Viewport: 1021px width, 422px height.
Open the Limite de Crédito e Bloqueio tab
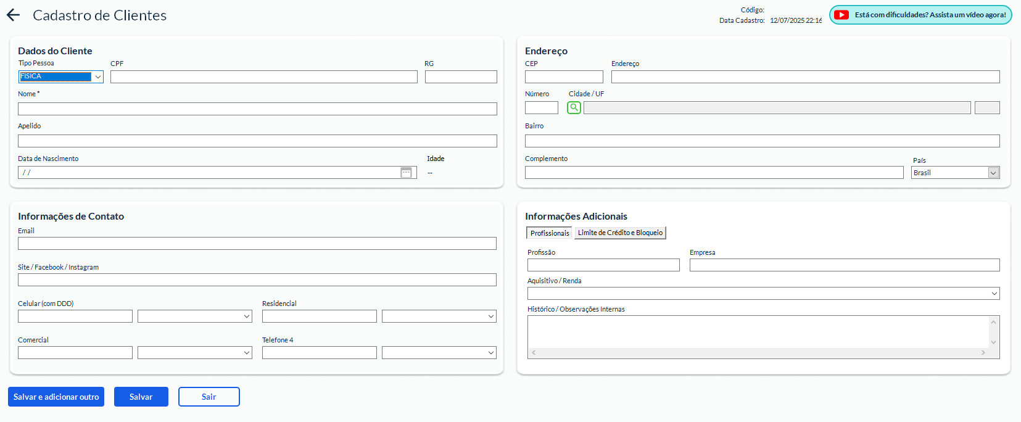tap(620, 233)
